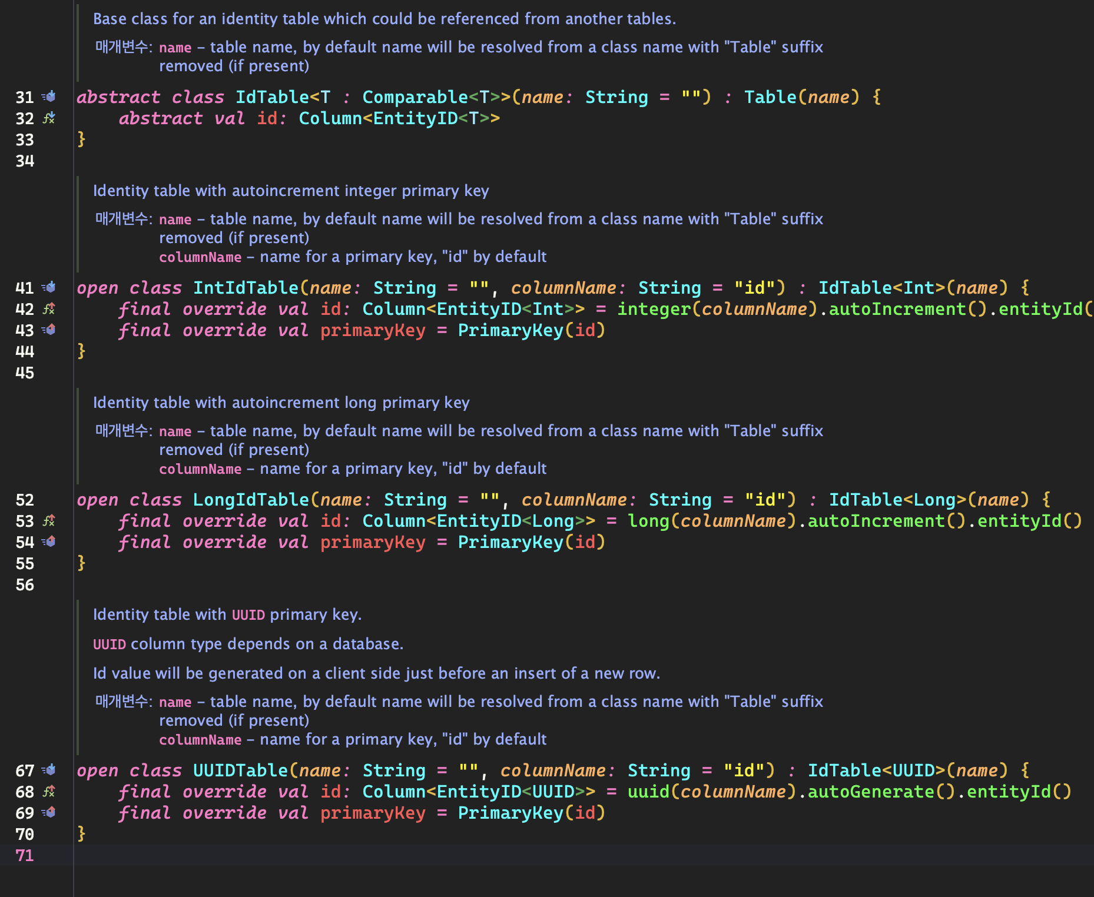The image size is (1094, 897).
Task: Open the subclasses gutter icon on line 41
Action: (x=49, y=287)
